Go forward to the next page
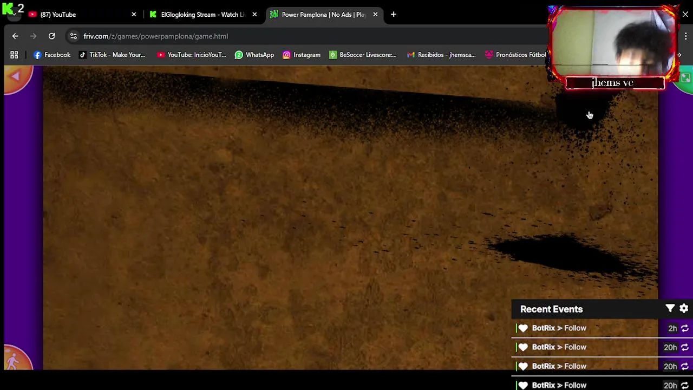The image size is (693, 390). point(34,36)
